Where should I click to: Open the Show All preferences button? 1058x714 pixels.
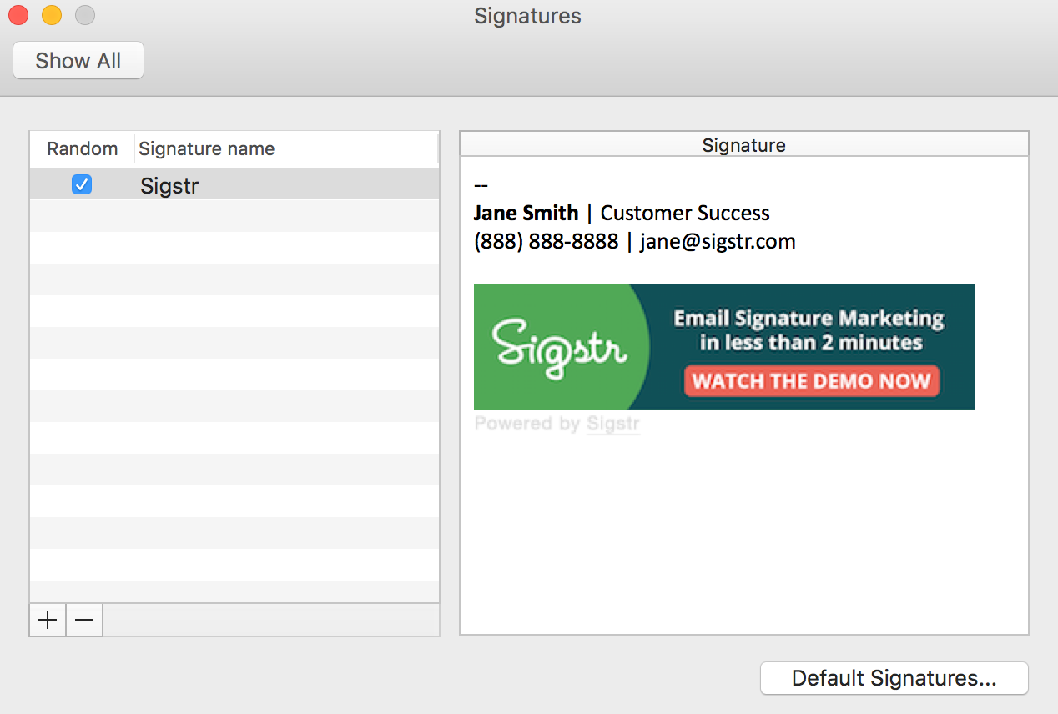click(78, 61)
